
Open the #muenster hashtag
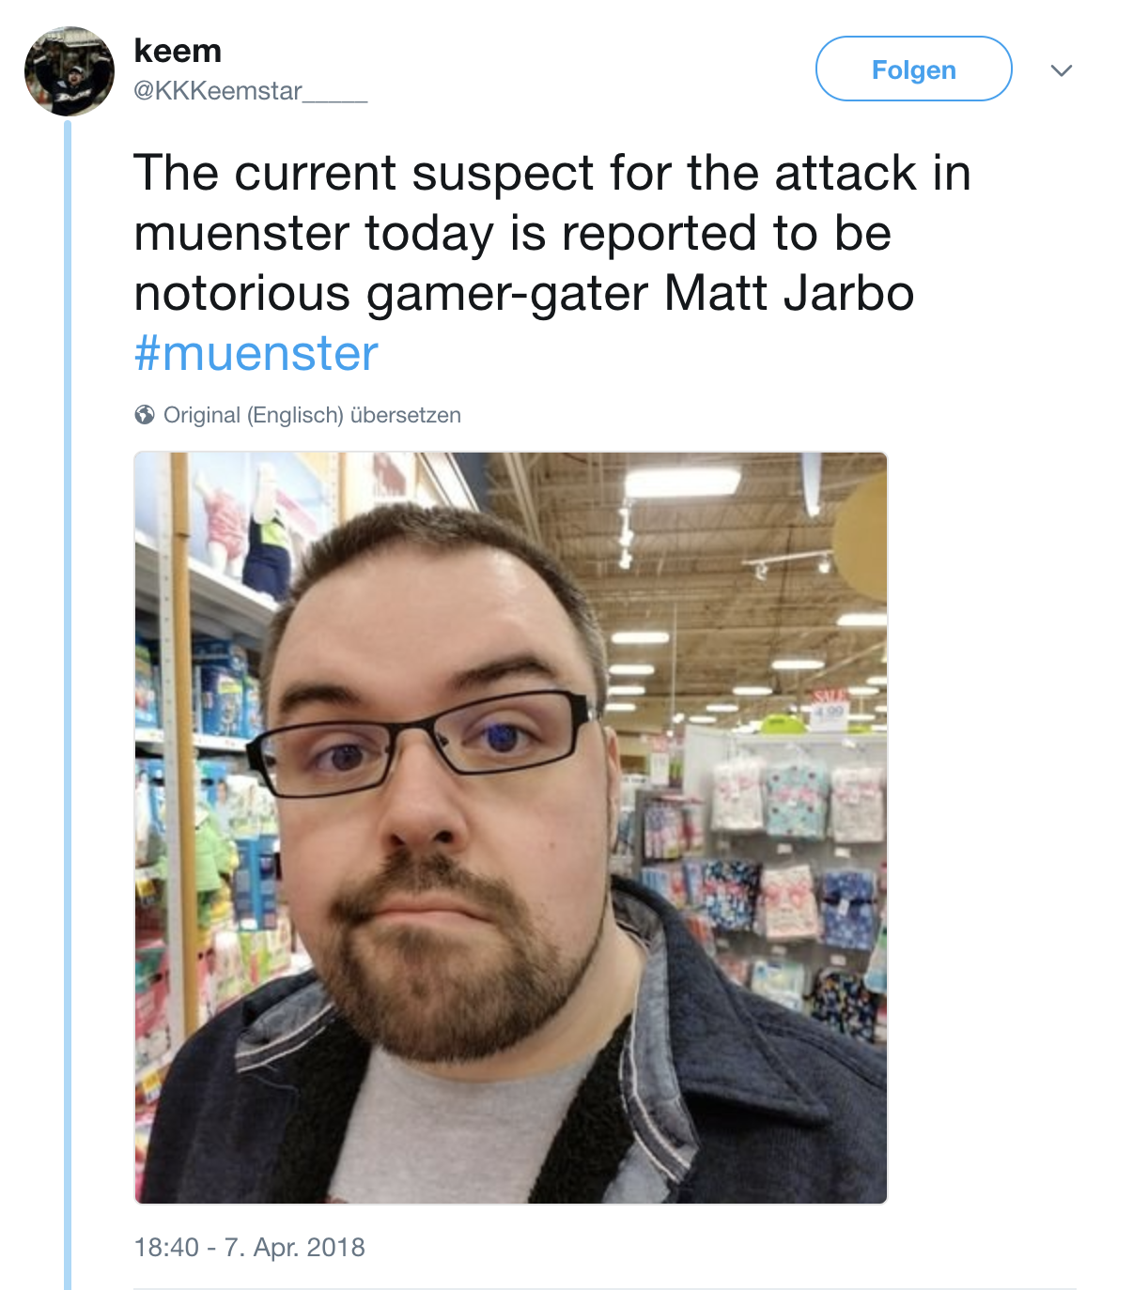click(x=256, y=354)
